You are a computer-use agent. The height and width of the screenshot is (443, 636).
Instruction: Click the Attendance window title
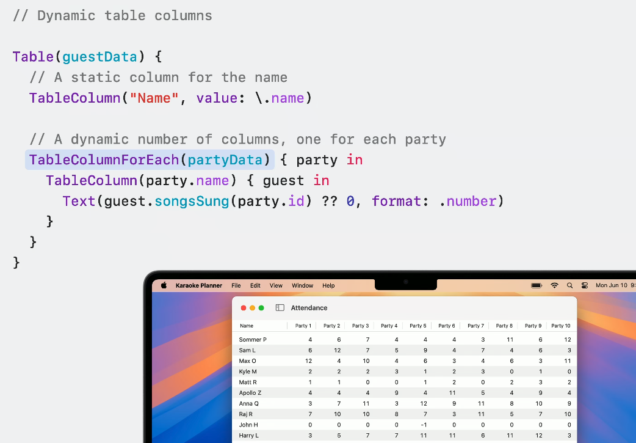click(309, 308)
